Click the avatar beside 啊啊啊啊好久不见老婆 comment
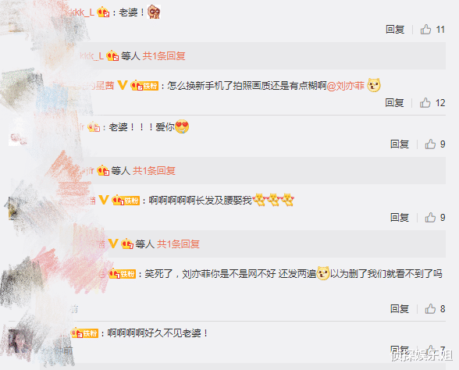This screenshot has height=370, width=459. click(x=20, y=341)
